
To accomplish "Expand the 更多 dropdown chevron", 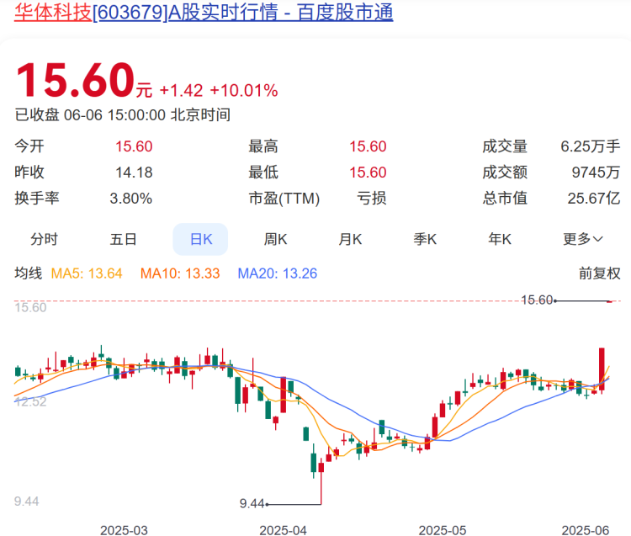I will 598,239.
